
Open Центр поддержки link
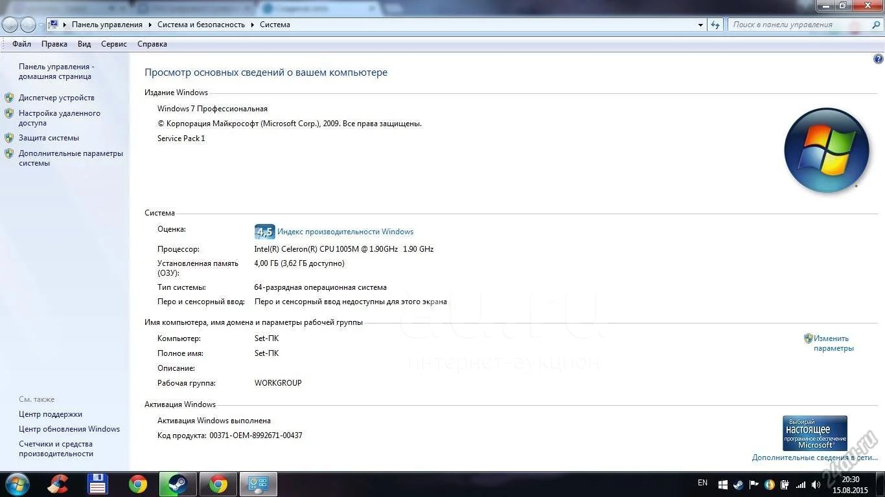point(51,414)
